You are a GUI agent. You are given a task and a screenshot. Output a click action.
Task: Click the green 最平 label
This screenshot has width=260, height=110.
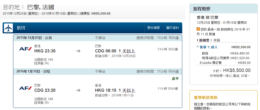pos(175,78)
